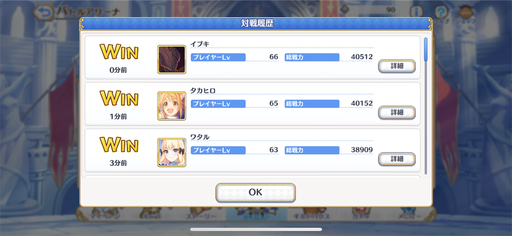The image size is (512, 236).
Task: Click the battle history scrollbar thumb
Action: pos(425,49)
